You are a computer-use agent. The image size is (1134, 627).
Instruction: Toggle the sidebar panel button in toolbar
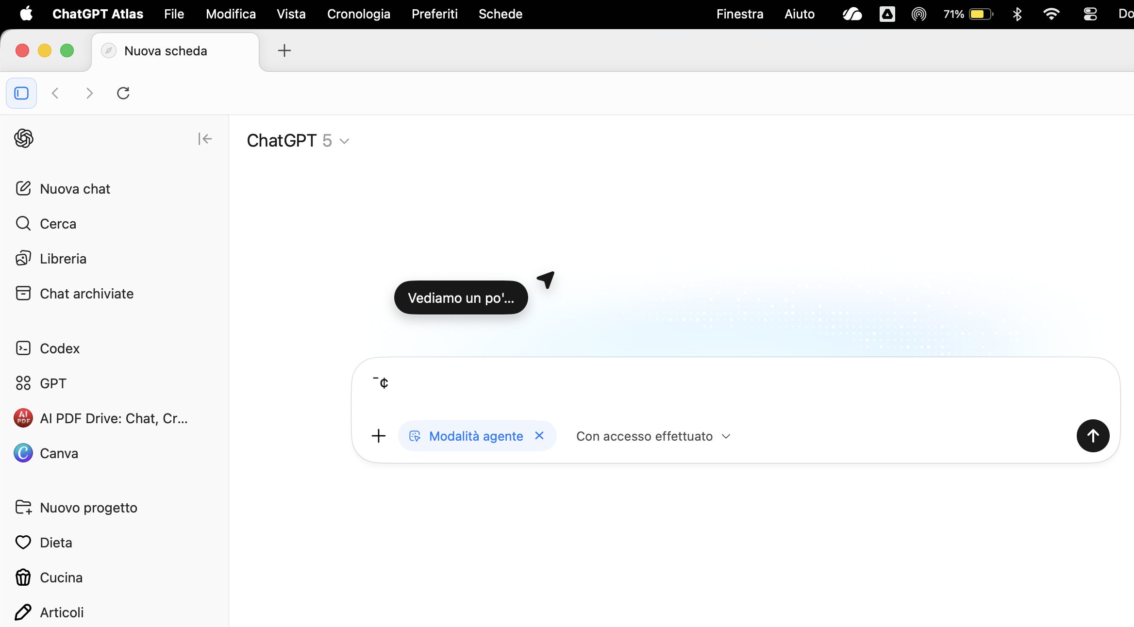click(x=21, y=93)
